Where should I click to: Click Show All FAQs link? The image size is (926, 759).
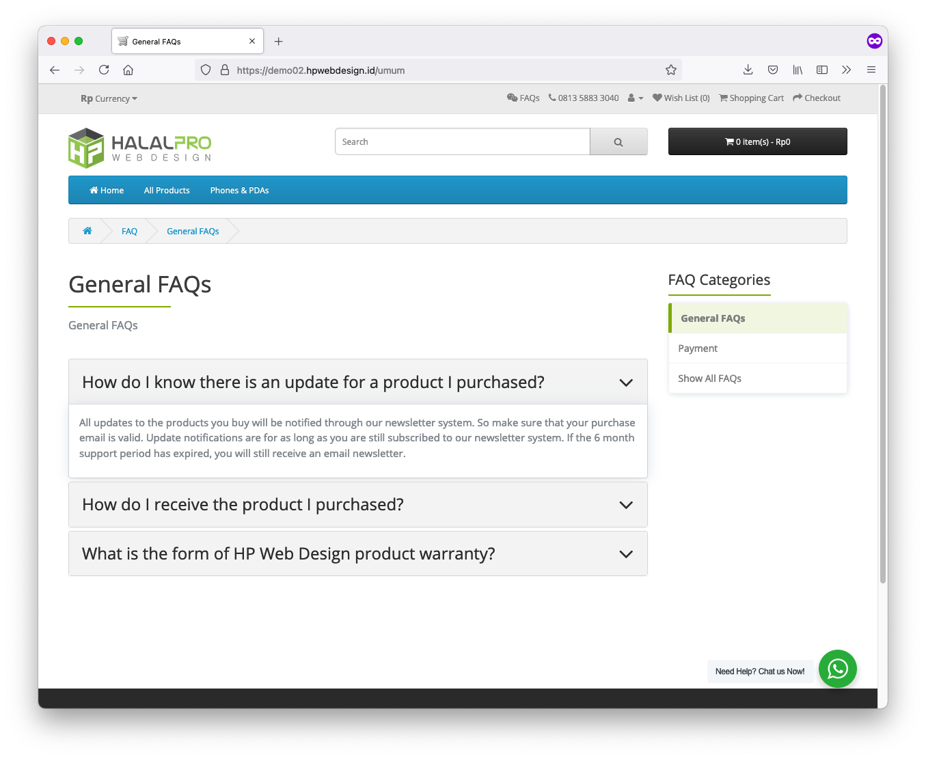tap(709, 378)
